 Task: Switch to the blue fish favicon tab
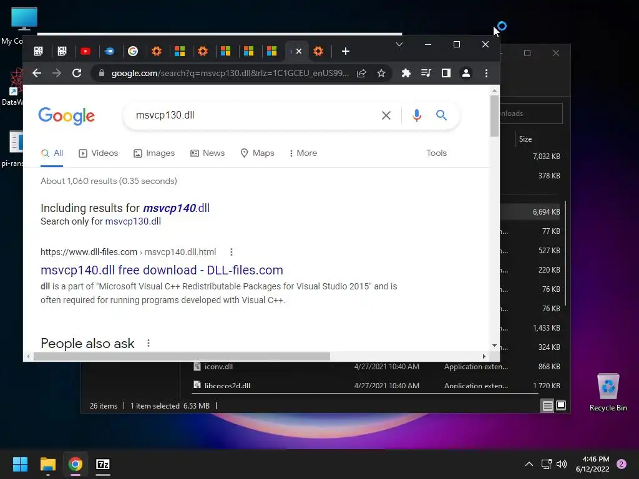pyautogui.click(x=109, y=51)
